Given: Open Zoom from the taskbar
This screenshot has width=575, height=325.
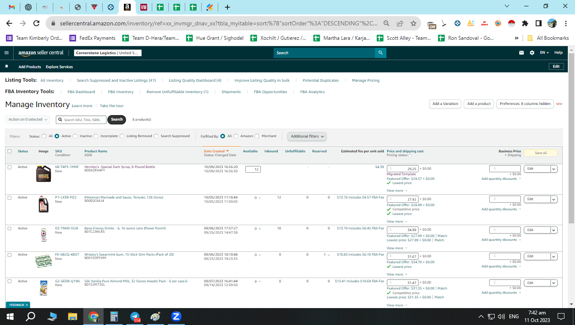Looking at the screenshot, I should (x=176, y=316).
